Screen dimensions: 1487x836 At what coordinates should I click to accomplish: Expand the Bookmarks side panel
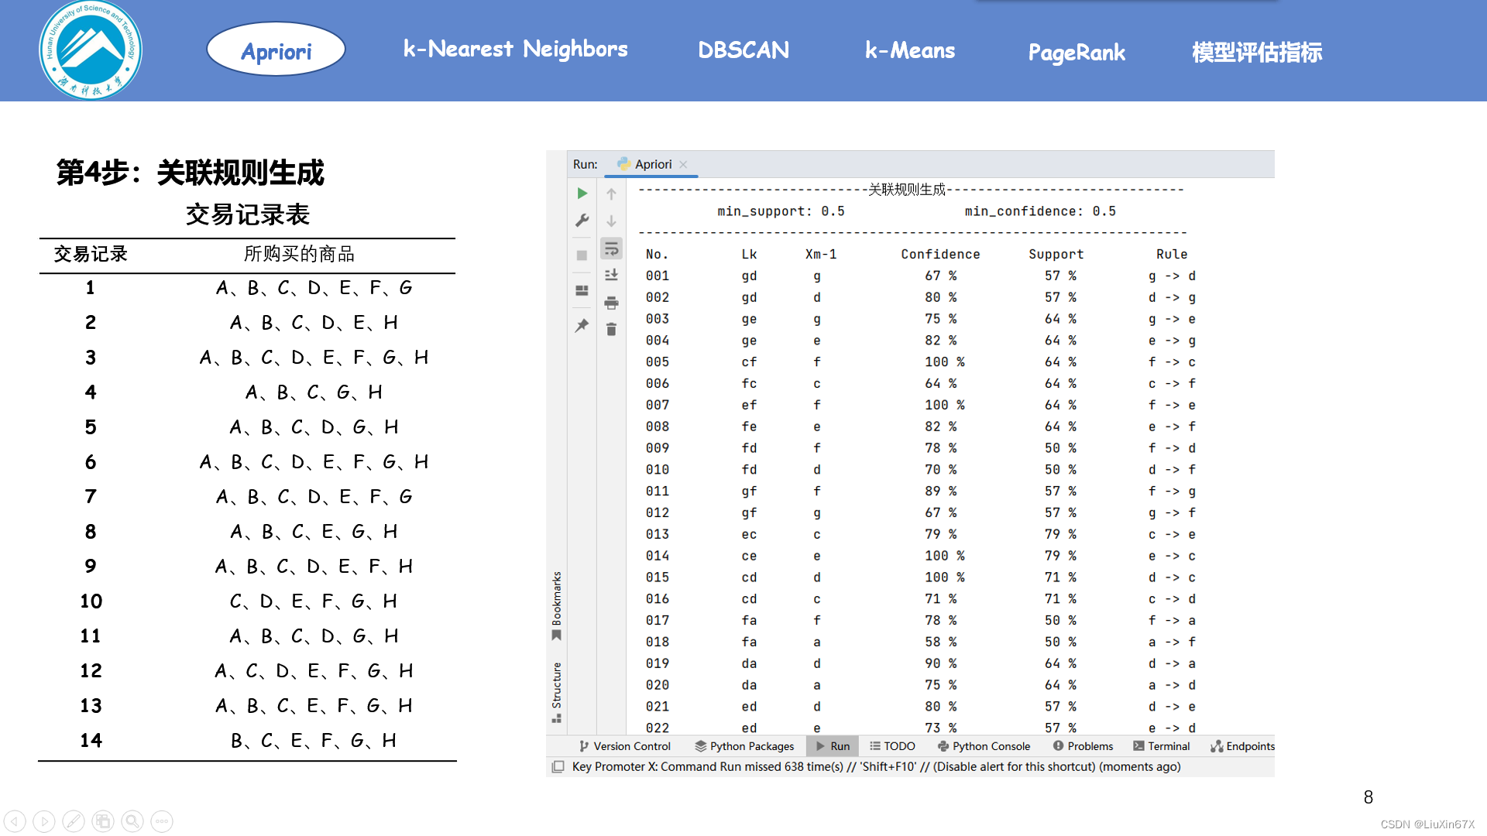(x=556, y=605)
